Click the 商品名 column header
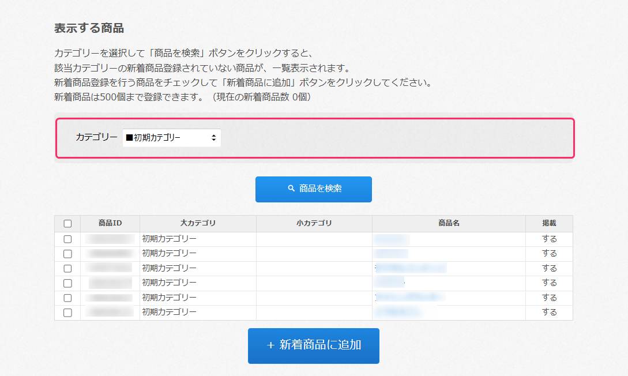Screen dimensions: 628x376 click(x=449, y=224)
